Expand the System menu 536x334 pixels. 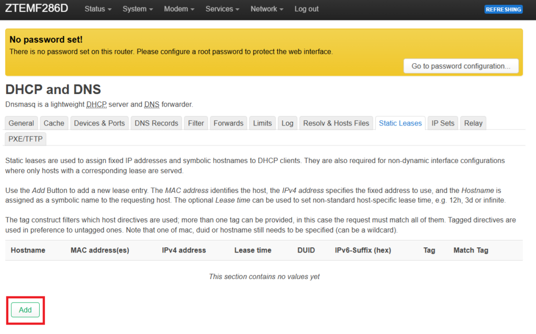click(138, 9)
